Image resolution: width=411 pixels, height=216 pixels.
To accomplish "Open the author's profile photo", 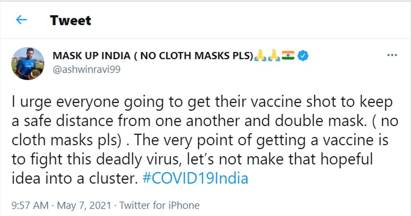I will point(28,63).
